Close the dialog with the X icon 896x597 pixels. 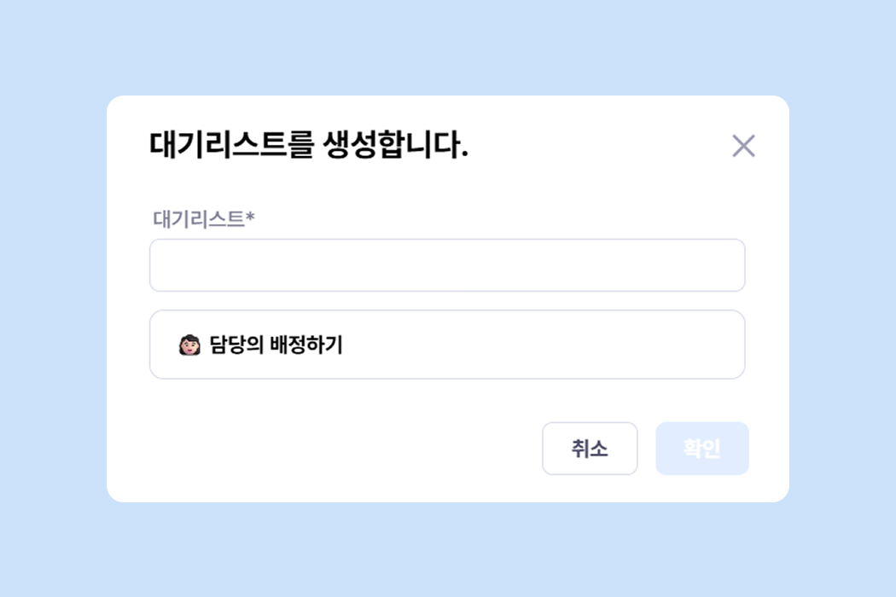pos(743,146)
